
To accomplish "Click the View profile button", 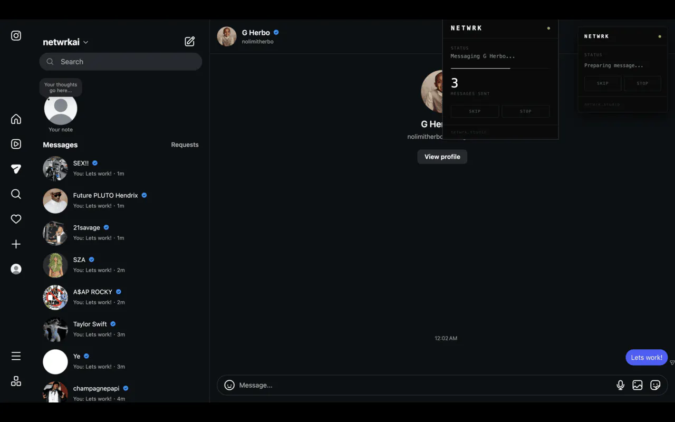I will point(442,157).
